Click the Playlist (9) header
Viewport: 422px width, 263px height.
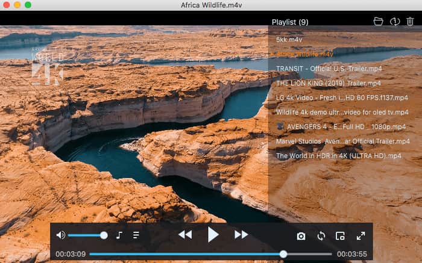[290, 22]
